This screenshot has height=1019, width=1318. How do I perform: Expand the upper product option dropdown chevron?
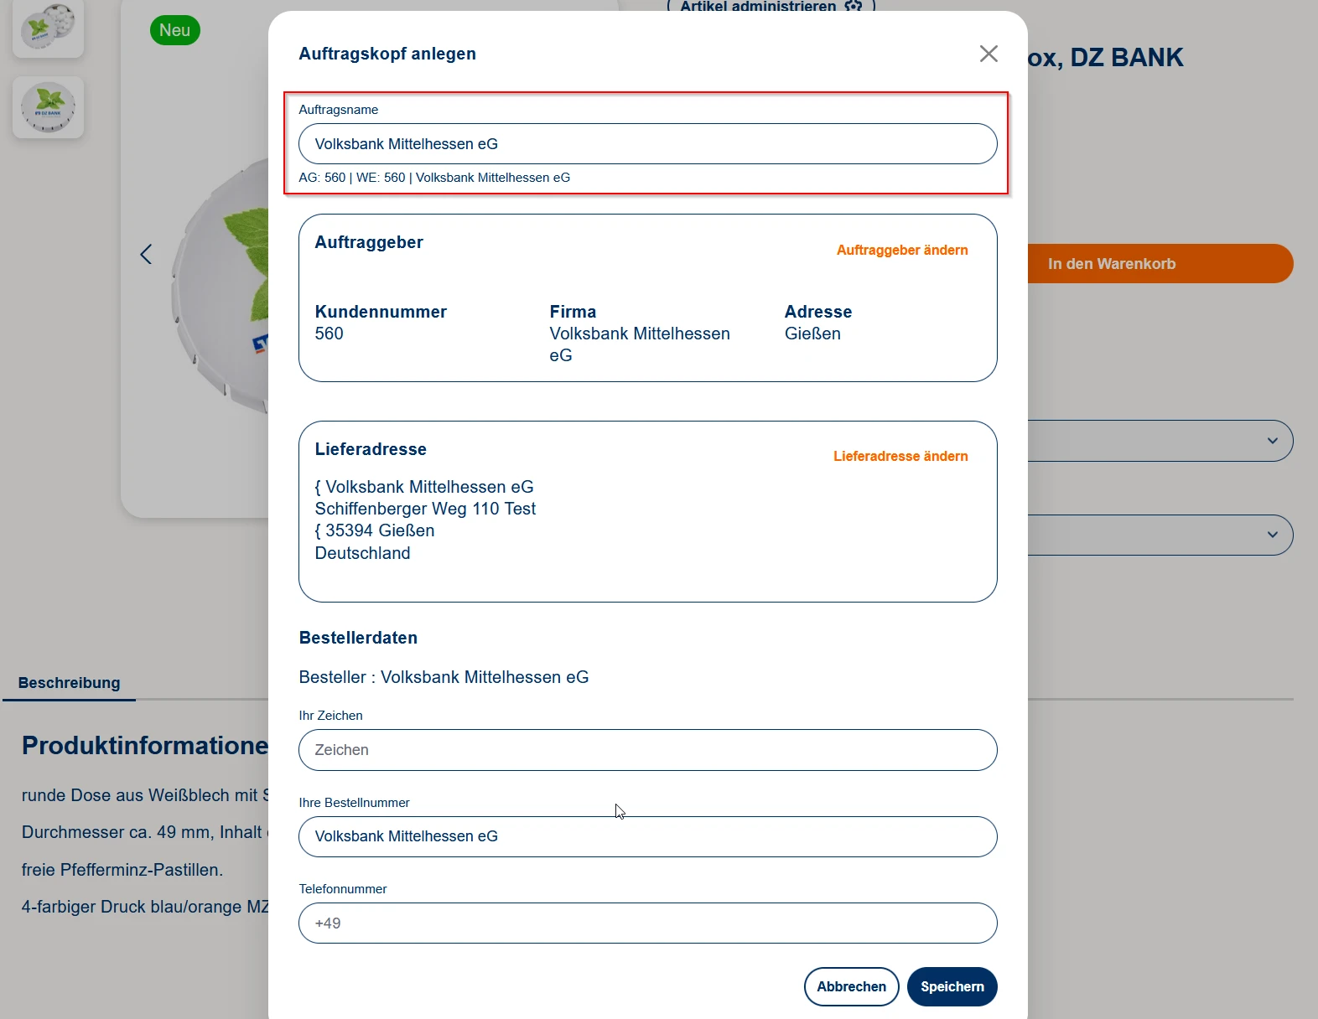1272,441
